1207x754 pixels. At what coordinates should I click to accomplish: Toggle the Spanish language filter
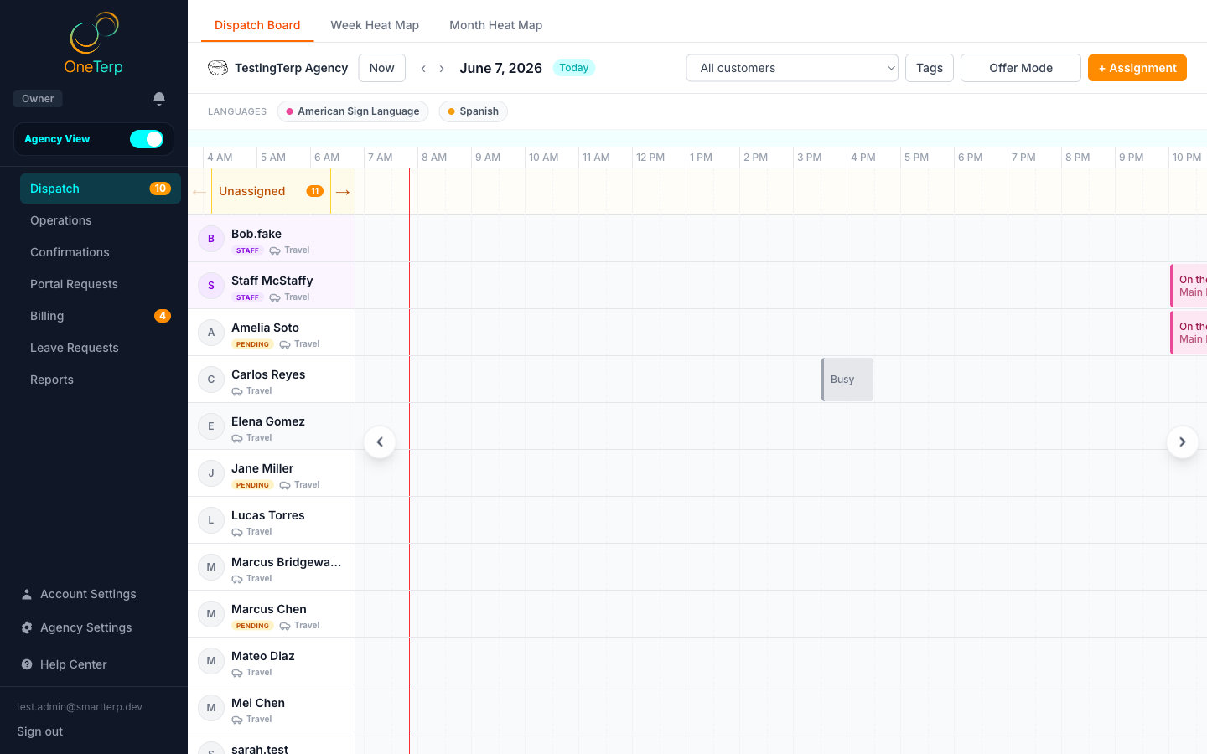[x=474, y=111]
